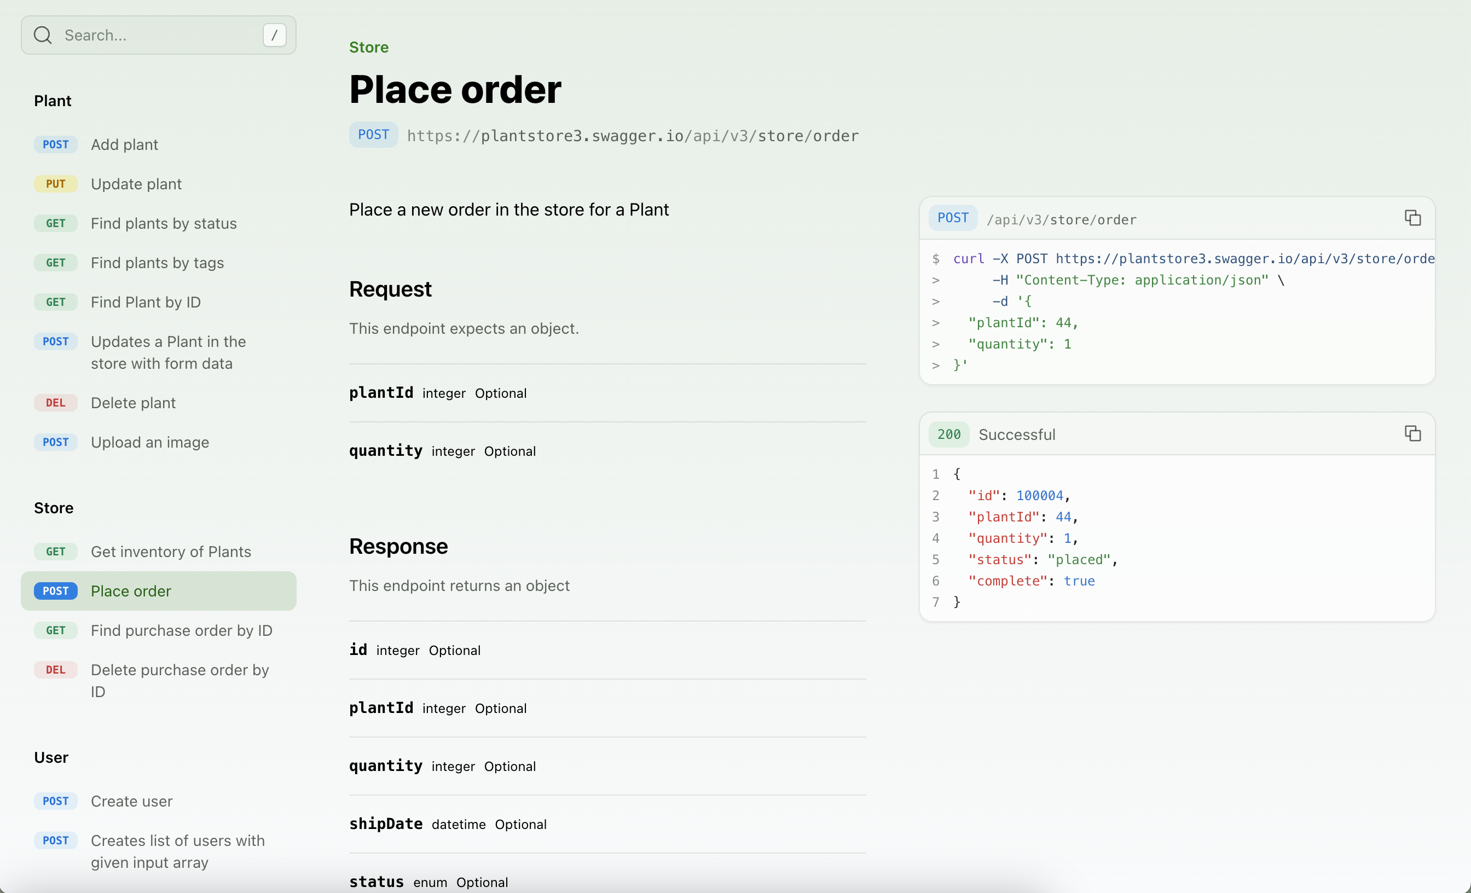Click the search magnifier icon

42,34
